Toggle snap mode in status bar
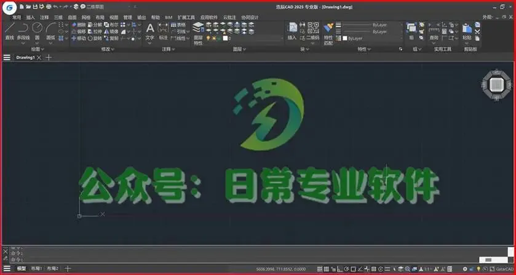 click(x=320, y=269)
